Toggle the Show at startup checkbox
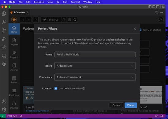Screen dimensions: 168x119 (141, 30)
